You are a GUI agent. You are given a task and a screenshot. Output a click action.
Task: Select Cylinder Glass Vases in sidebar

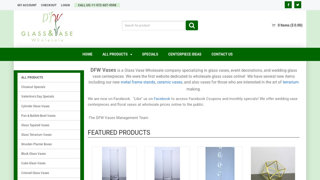(x=35, y=106)
